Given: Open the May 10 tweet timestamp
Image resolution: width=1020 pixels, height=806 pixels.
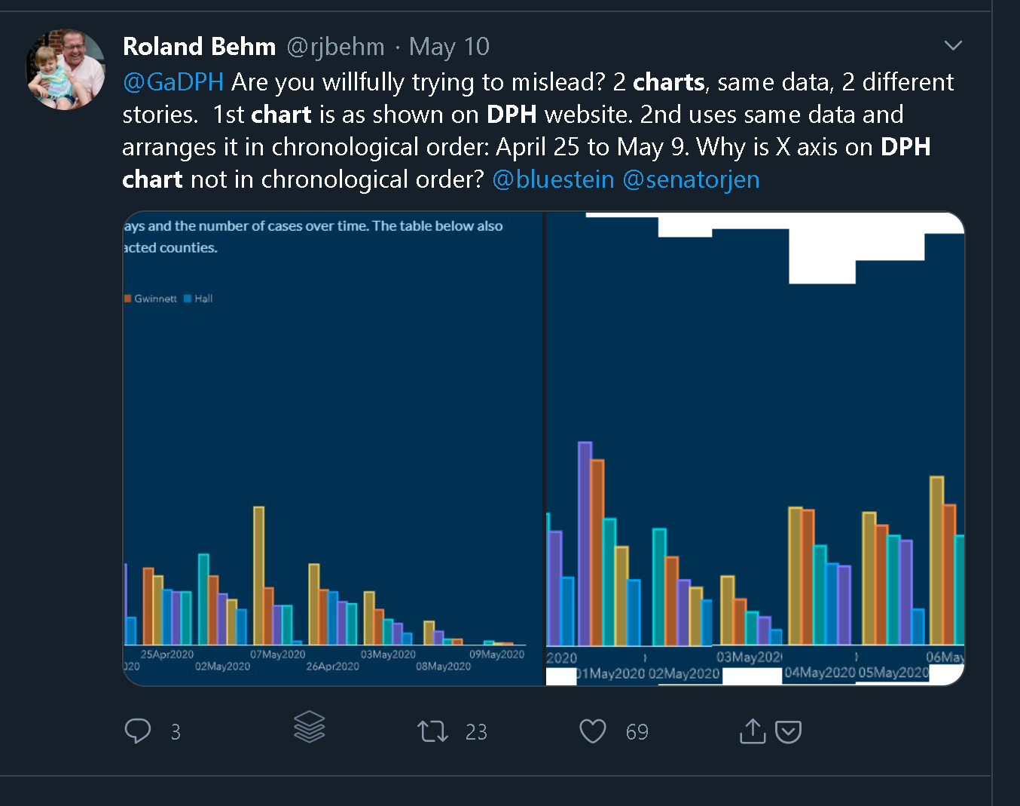Looking at the screenshot, I should pos(449,47).
